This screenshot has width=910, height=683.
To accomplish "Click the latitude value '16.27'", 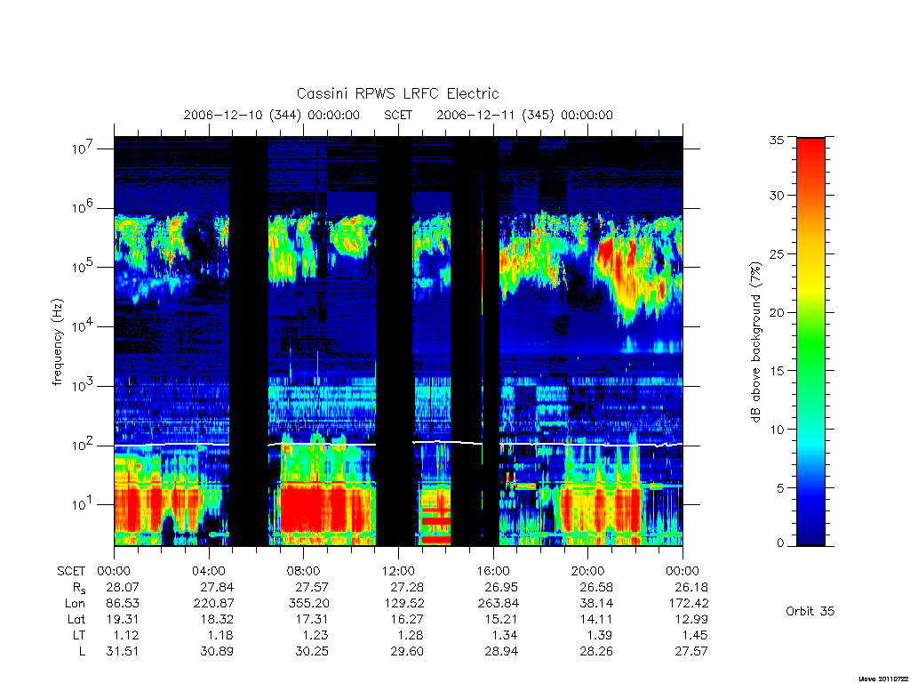I will pyautogui.click(x=407, y=619).
